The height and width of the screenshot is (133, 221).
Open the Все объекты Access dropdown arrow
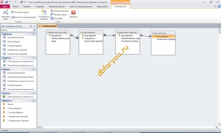[x=31, y=26]
